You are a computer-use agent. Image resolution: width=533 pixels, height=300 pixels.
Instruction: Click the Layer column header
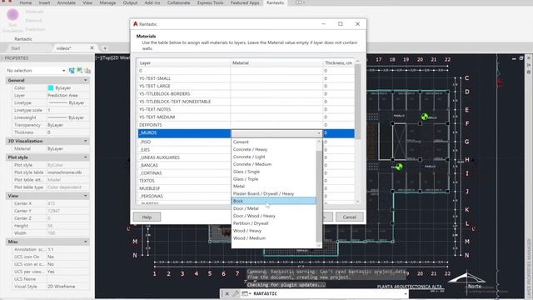(184, 63)
